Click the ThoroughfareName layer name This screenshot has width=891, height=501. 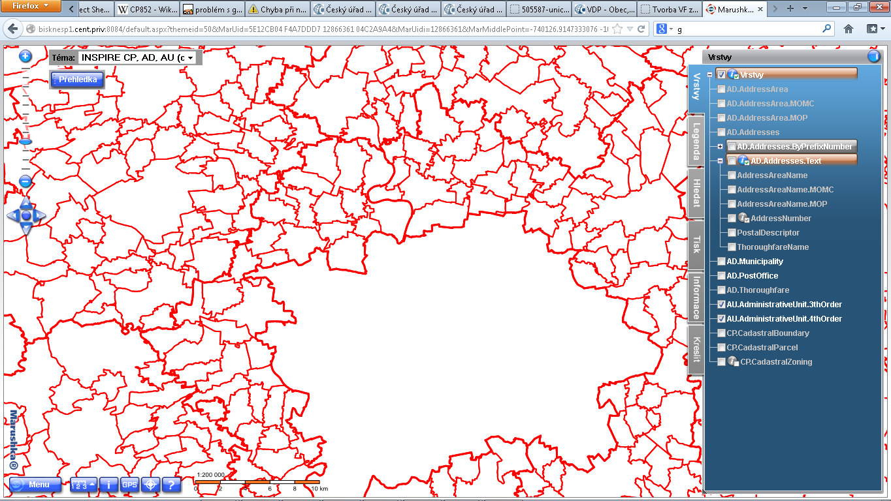(773, 247)
